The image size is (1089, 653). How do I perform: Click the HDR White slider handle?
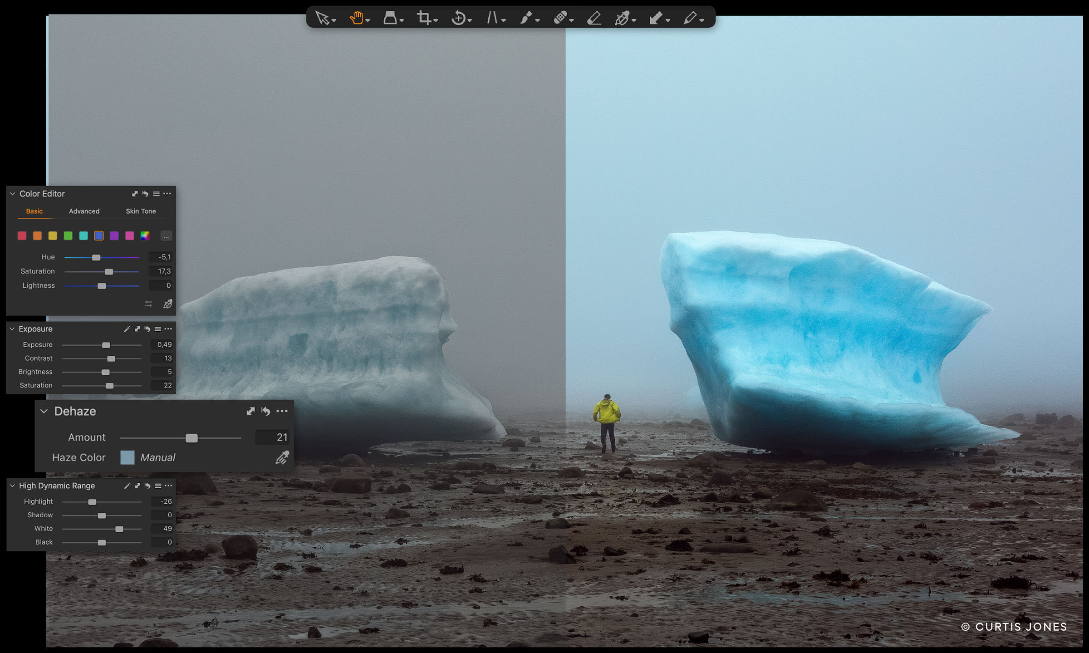119,529
